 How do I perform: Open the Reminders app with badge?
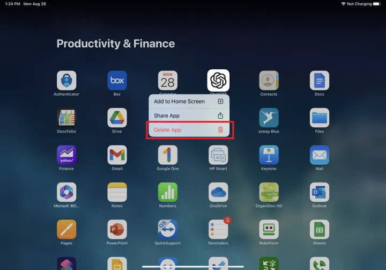pyautogui.click(x=218, y=230)
